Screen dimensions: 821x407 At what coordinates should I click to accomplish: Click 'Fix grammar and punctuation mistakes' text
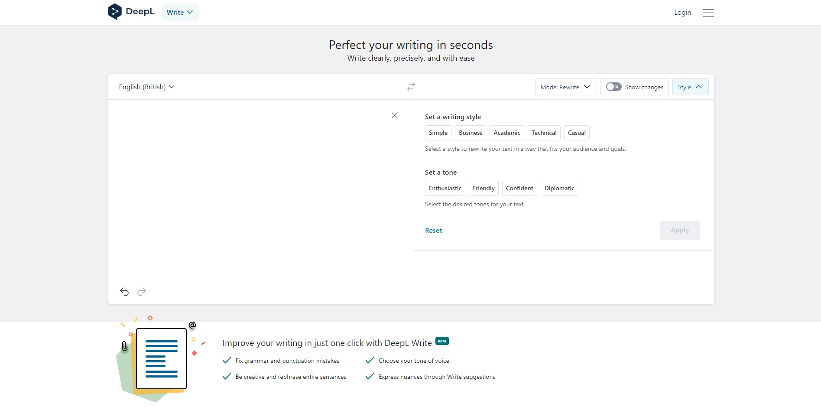(287, 361)
